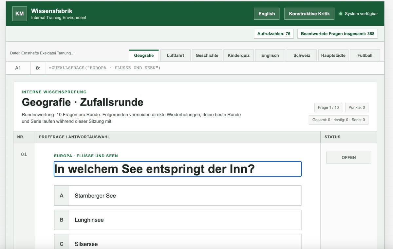393x249 pixels.
Task: Choose answer C Silsersee
Action: pos(178,242)
